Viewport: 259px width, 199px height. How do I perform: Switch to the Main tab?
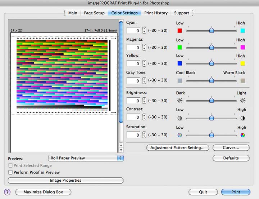pos(73,13)
